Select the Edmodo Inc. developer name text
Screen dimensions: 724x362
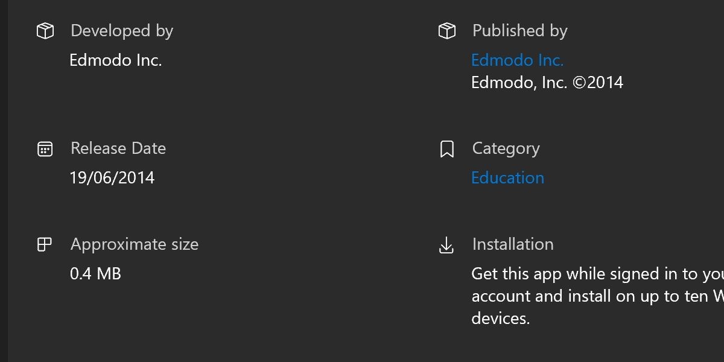coord(116,60)
